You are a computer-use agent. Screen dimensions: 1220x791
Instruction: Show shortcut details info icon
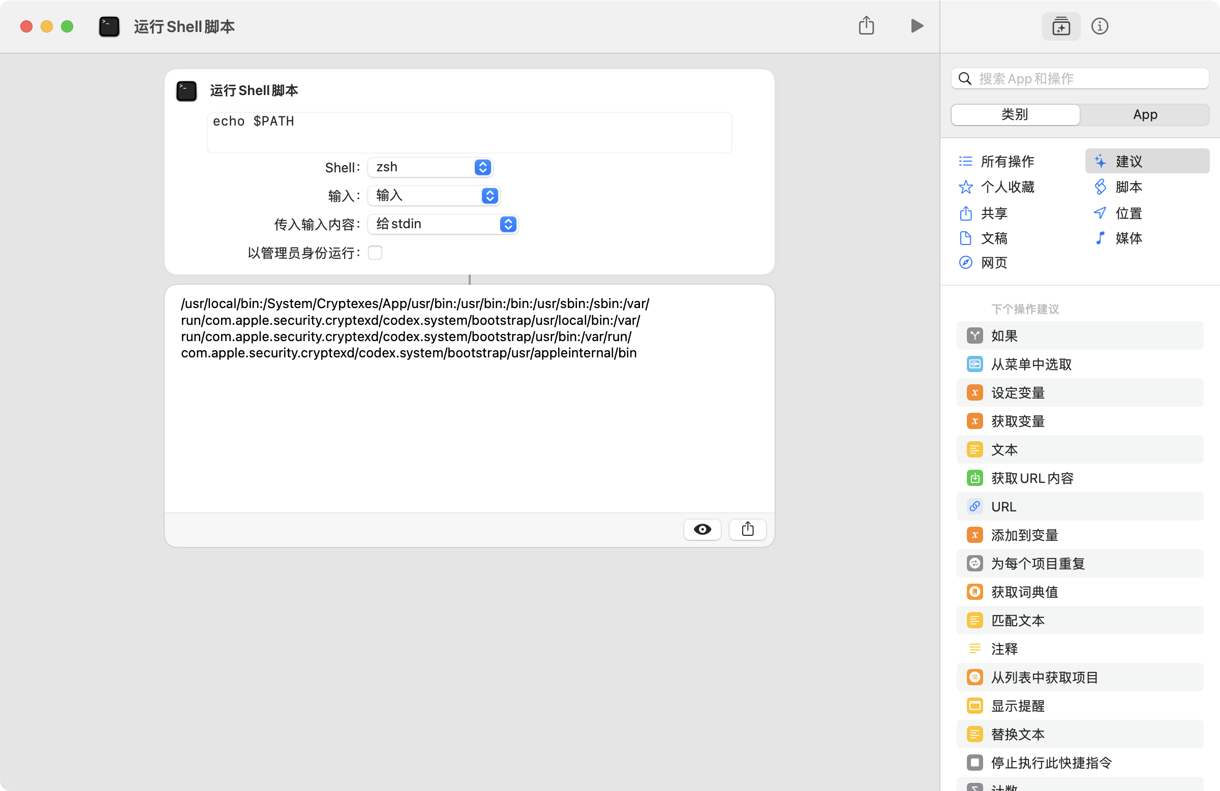pos(1099,26)
